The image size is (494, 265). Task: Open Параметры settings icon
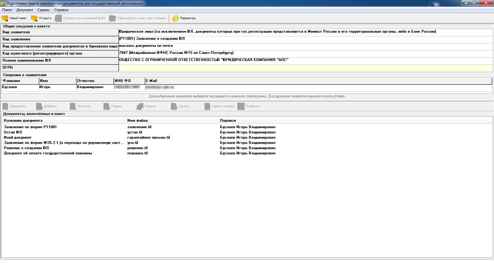[175, 18]
